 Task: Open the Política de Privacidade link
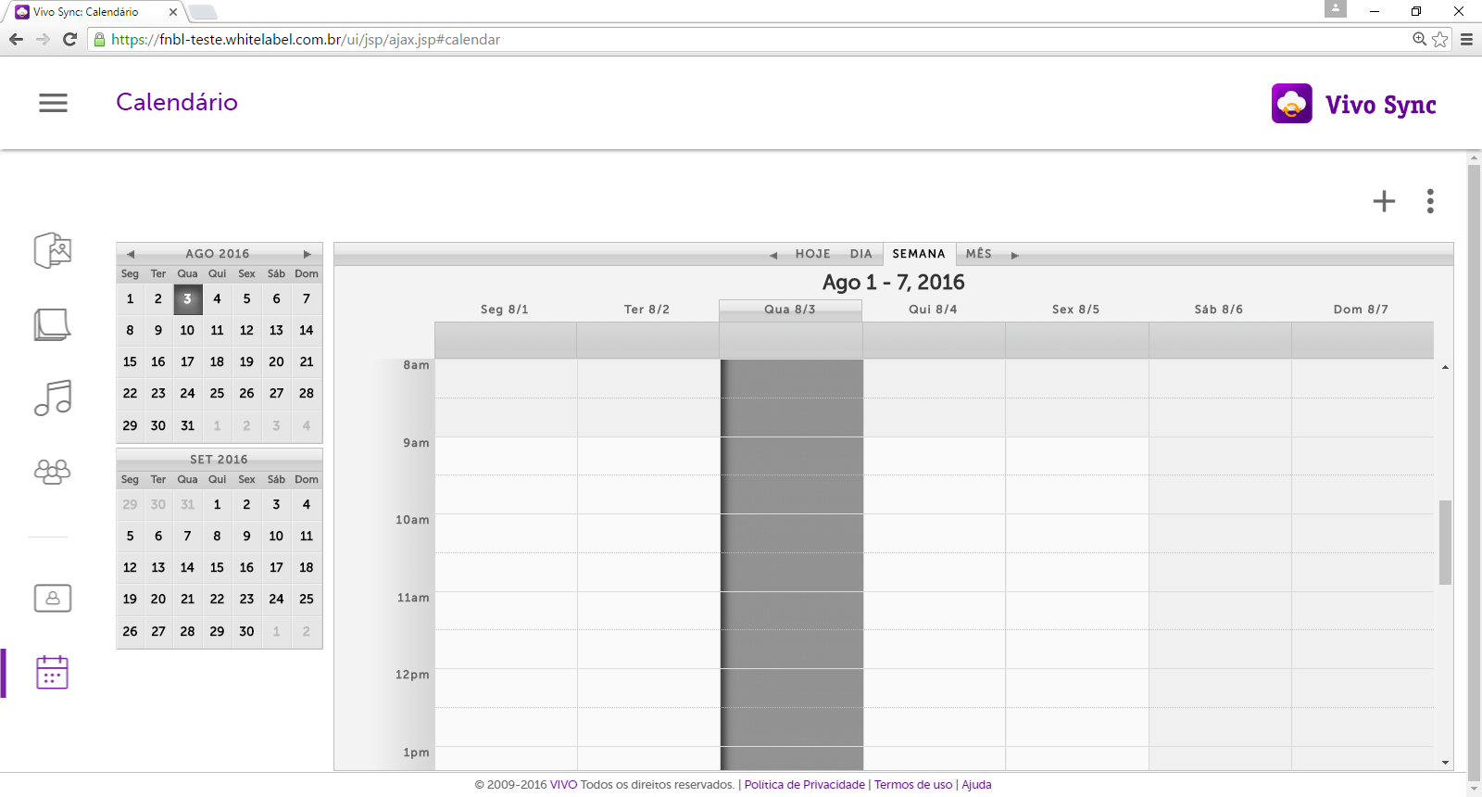pyautogui.click(x=804, y=785)
